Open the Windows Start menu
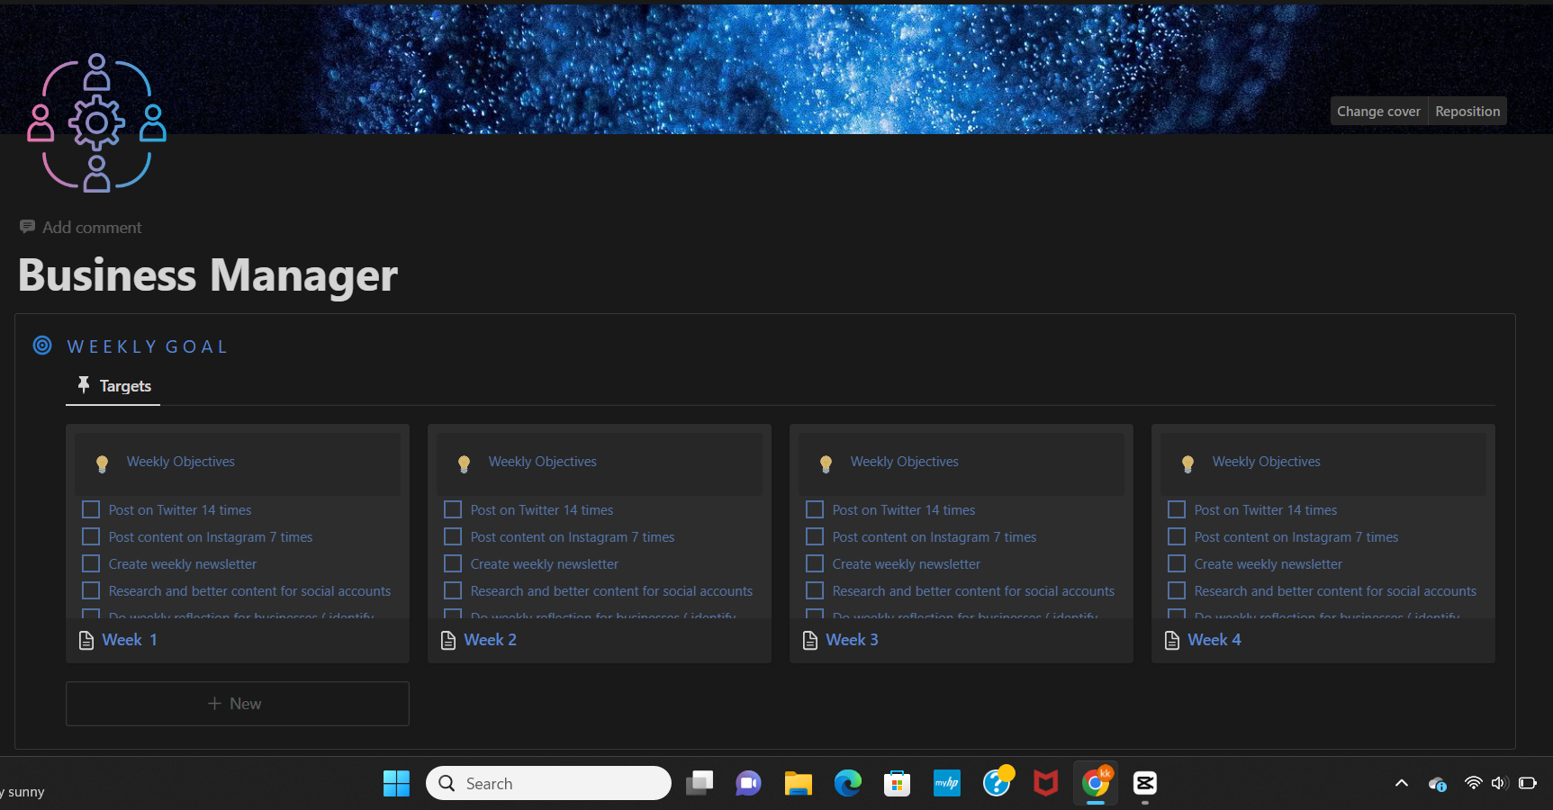 coord(396,783)
